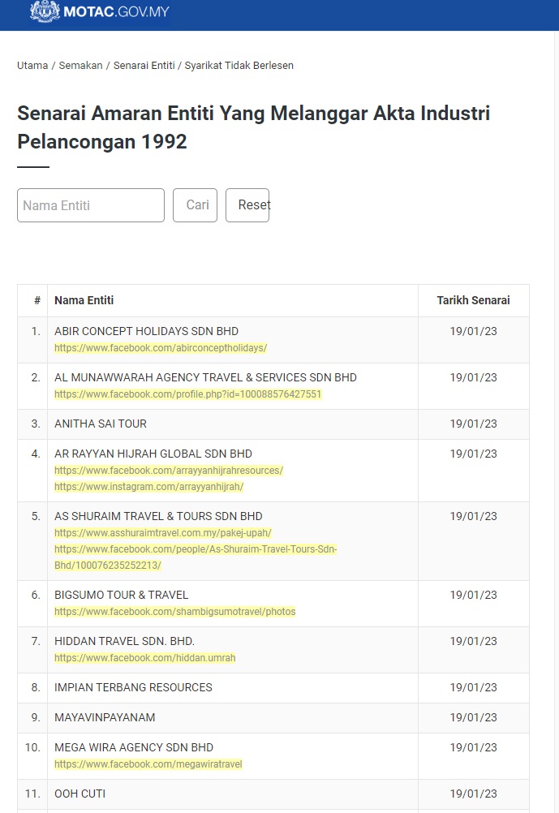Open As Shuraim Travel Facebook people link

coord(196,549)
